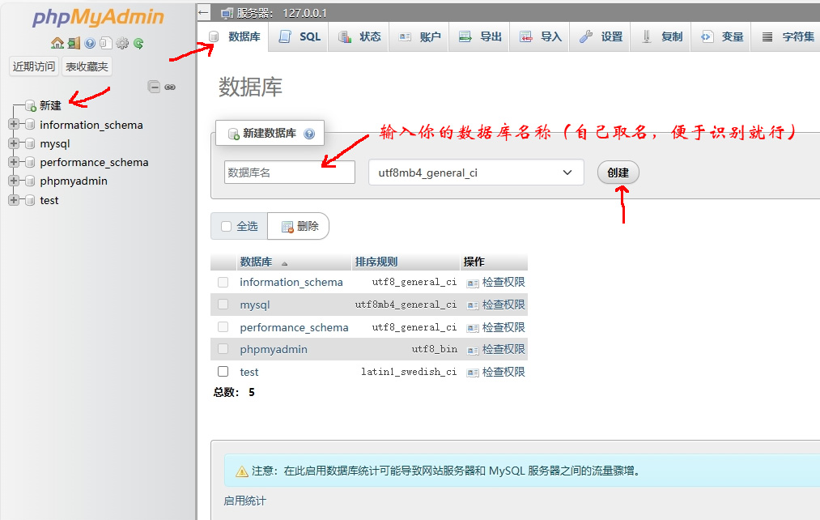This screenshot has height=520, width=820.
Task: Click the log out door icon
Action: pos(74,43)
